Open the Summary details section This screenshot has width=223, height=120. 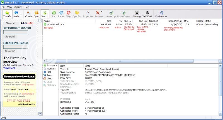(x=50, y=65)
